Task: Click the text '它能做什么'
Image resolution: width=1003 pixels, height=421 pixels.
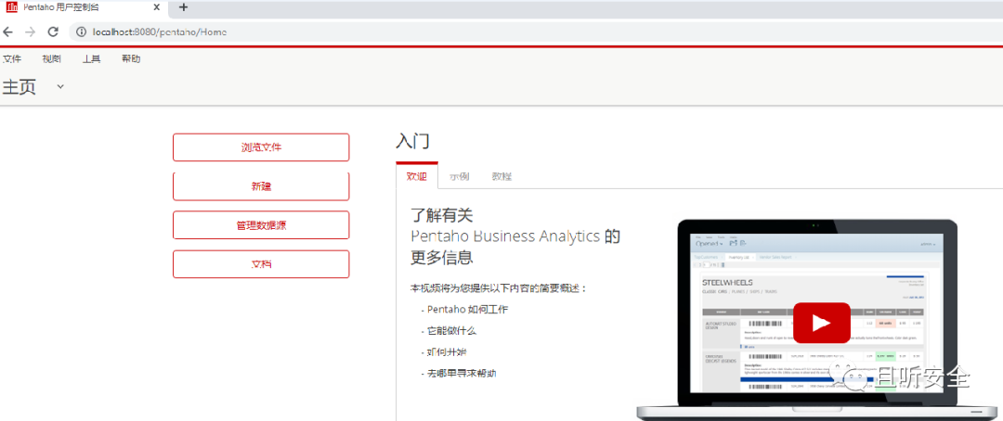Action: click(x=451, y=331)
